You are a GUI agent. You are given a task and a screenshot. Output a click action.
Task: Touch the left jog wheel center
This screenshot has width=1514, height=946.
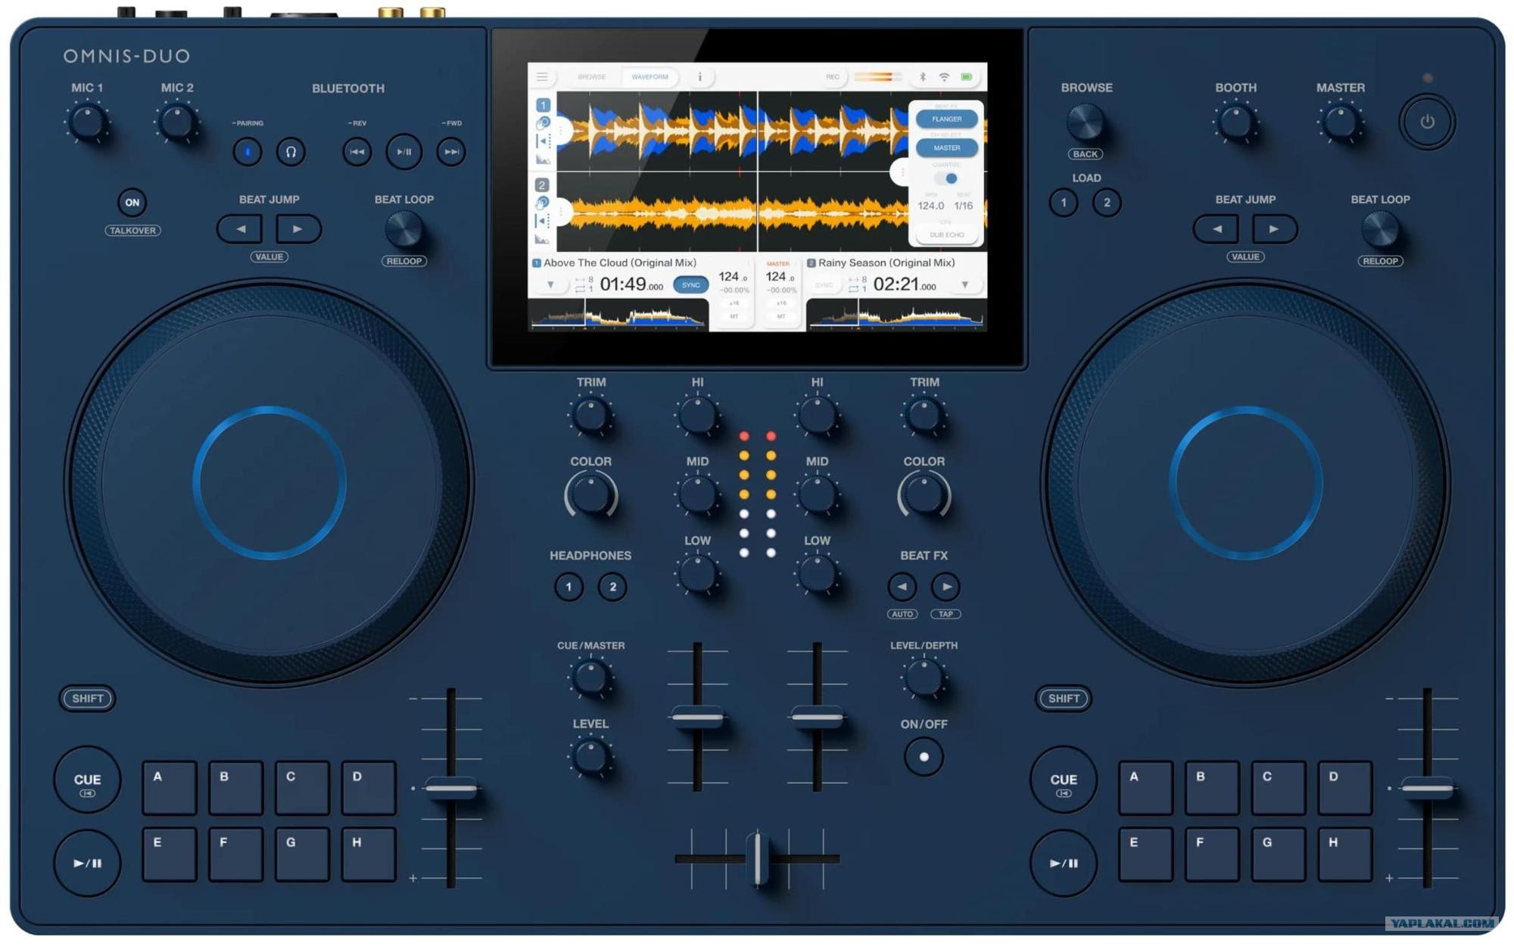point(269,483)
